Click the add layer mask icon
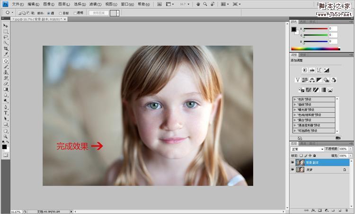This screenshot has height=214, width=355. (320, 210)
